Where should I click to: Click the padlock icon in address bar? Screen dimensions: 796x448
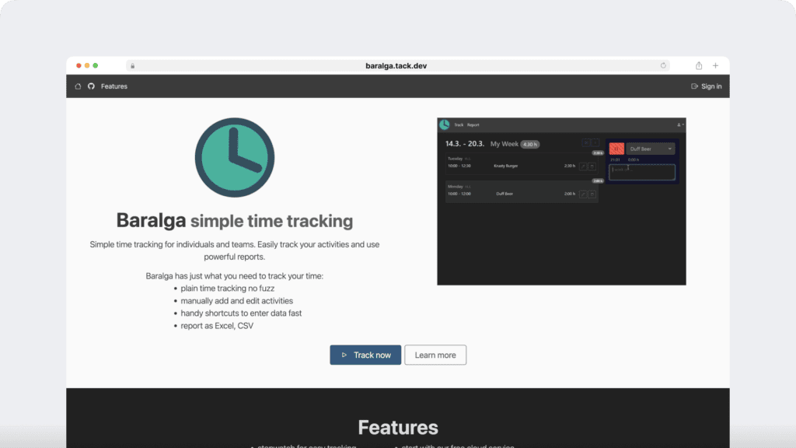132,66
